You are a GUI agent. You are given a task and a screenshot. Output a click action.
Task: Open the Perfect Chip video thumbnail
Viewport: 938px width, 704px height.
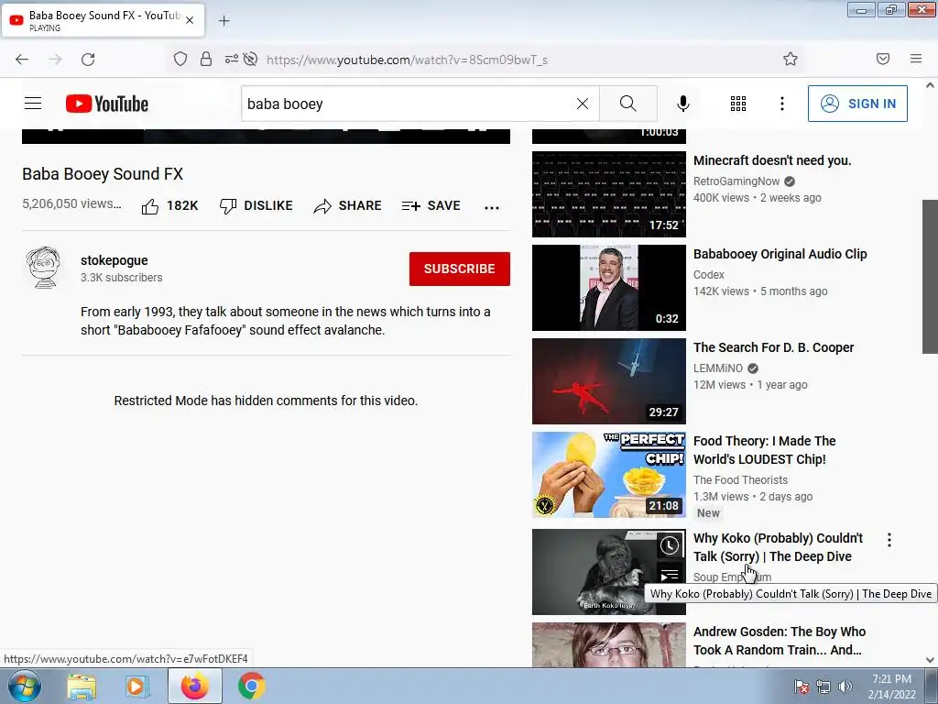(609, 475)
